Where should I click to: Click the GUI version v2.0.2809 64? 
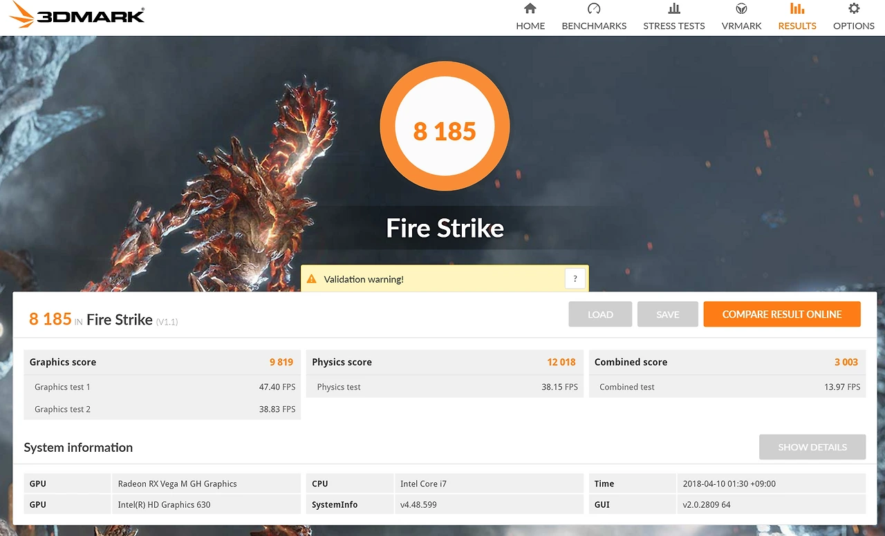tap(706, 504)
